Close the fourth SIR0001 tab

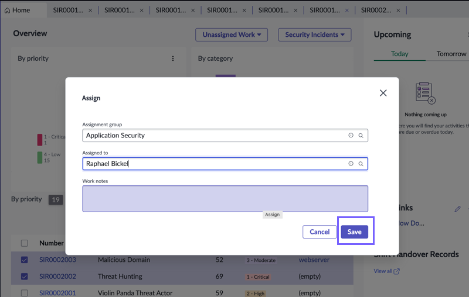[x=244, y=11]
